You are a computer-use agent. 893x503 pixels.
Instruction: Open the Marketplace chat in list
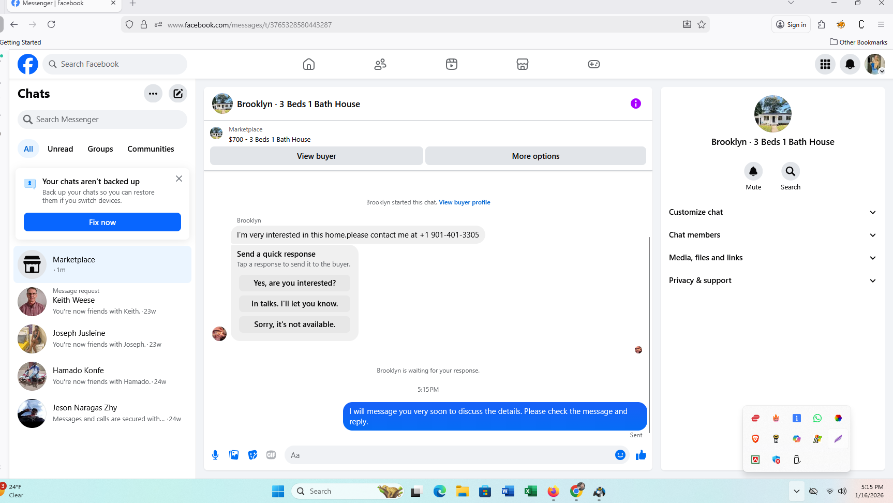[x=102, y=264]
